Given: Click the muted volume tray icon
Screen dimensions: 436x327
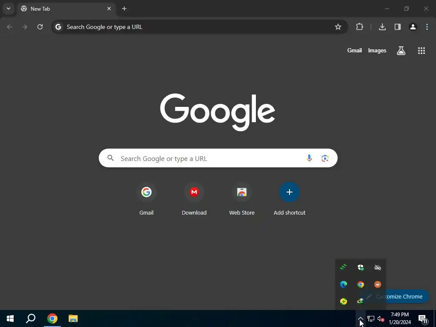Looking at the screenshot, I should click(x=381, y=318).
